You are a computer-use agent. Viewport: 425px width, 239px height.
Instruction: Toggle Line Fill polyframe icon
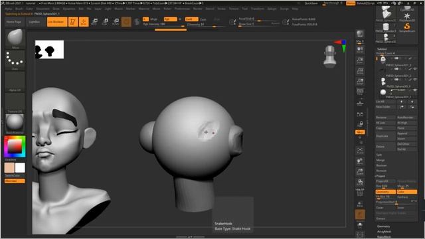tap(360, 193)
